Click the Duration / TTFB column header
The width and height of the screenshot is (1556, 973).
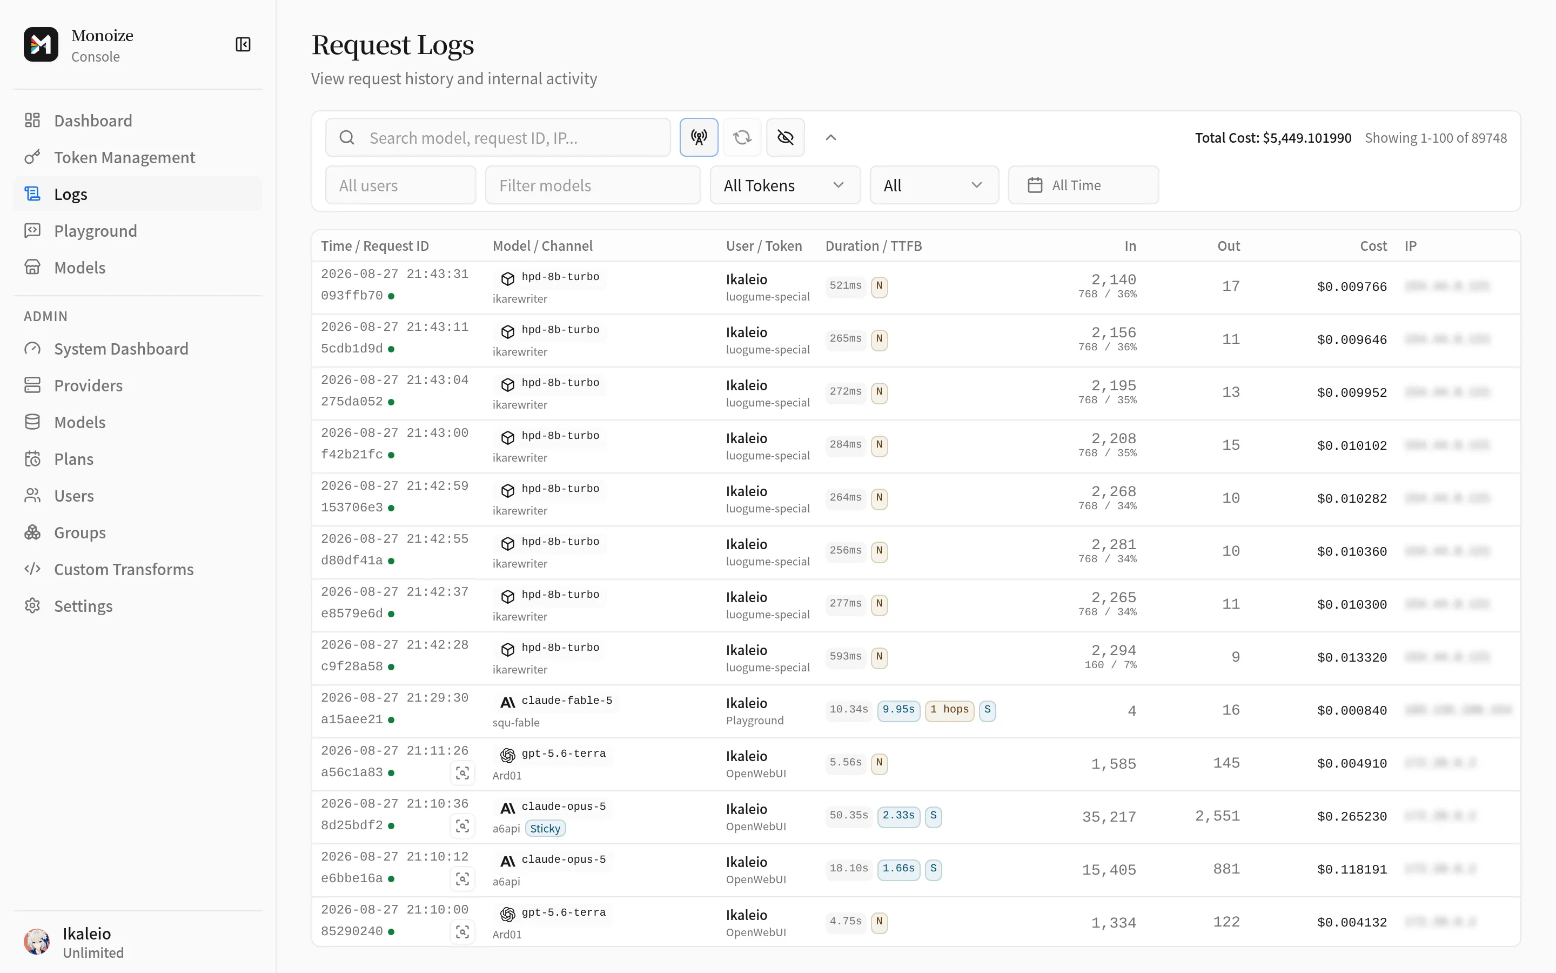point(873,246)
